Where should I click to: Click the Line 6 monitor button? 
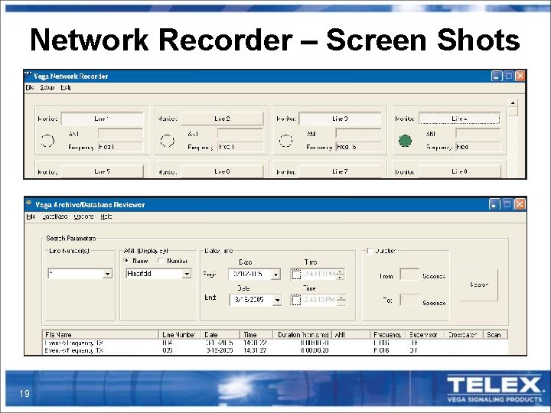click(x=222, y=171)
